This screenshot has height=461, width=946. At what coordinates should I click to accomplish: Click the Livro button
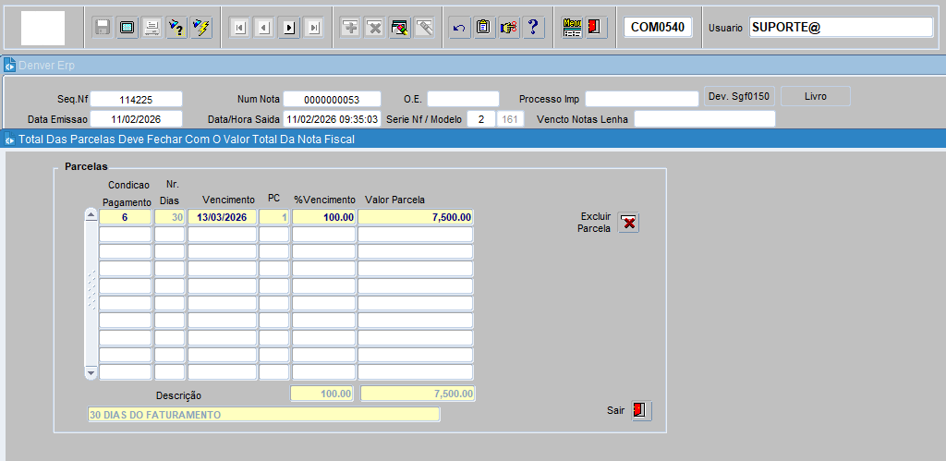pos(815,96)
